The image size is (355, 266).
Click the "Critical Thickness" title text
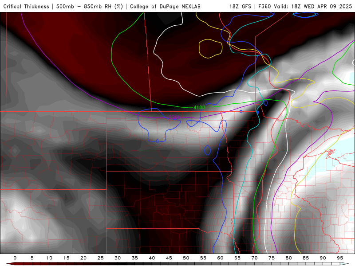click(x=26, y=6)
